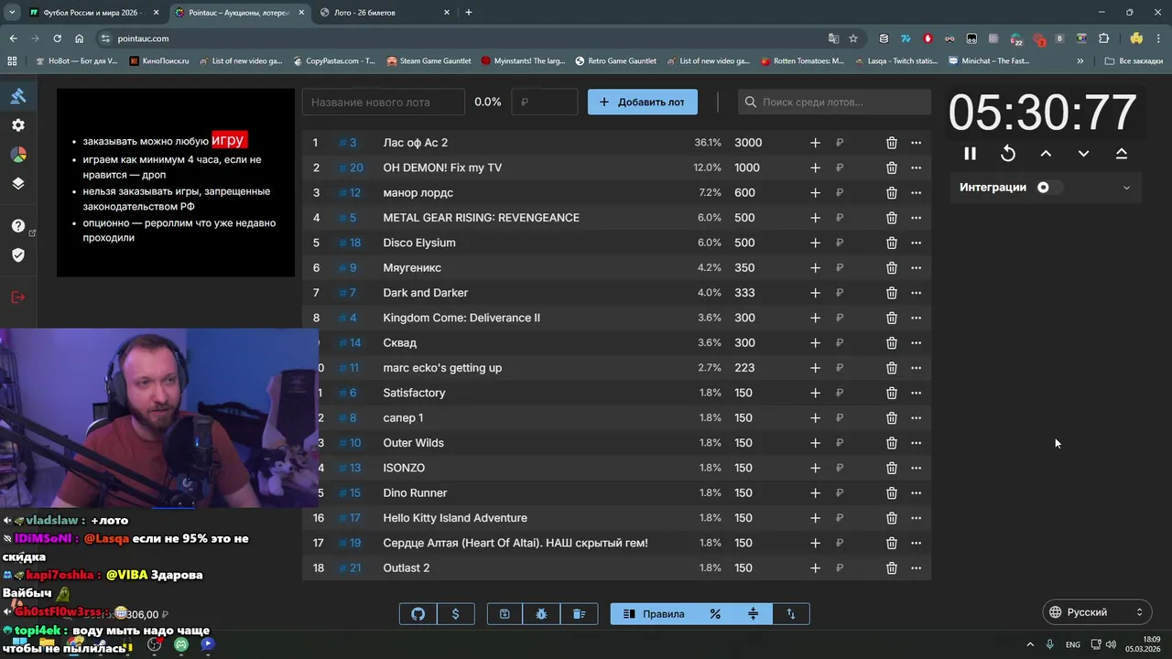Click the microphone icon in the system tray

[x=1050, y=644]
